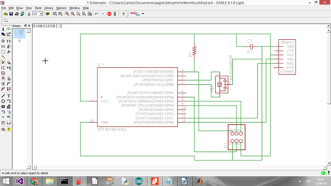
Task: Click the Go traffic light icon
Action: click(115, 14)
